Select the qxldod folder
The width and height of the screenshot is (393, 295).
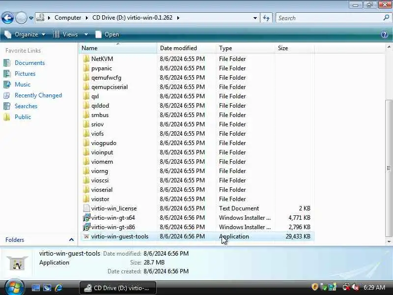click(x=100, y=106)
